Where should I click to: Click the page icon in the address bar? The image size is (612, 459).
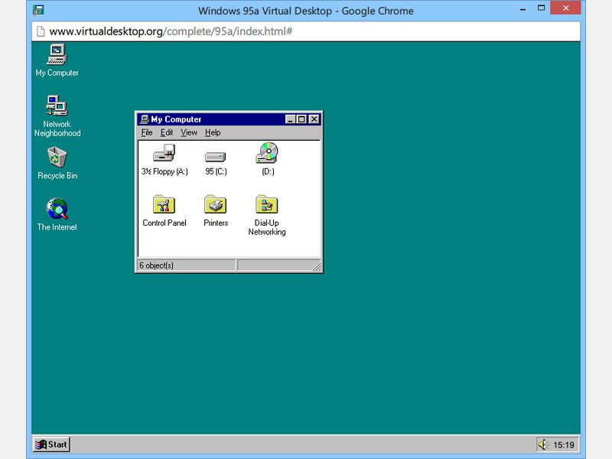[41, 31]
